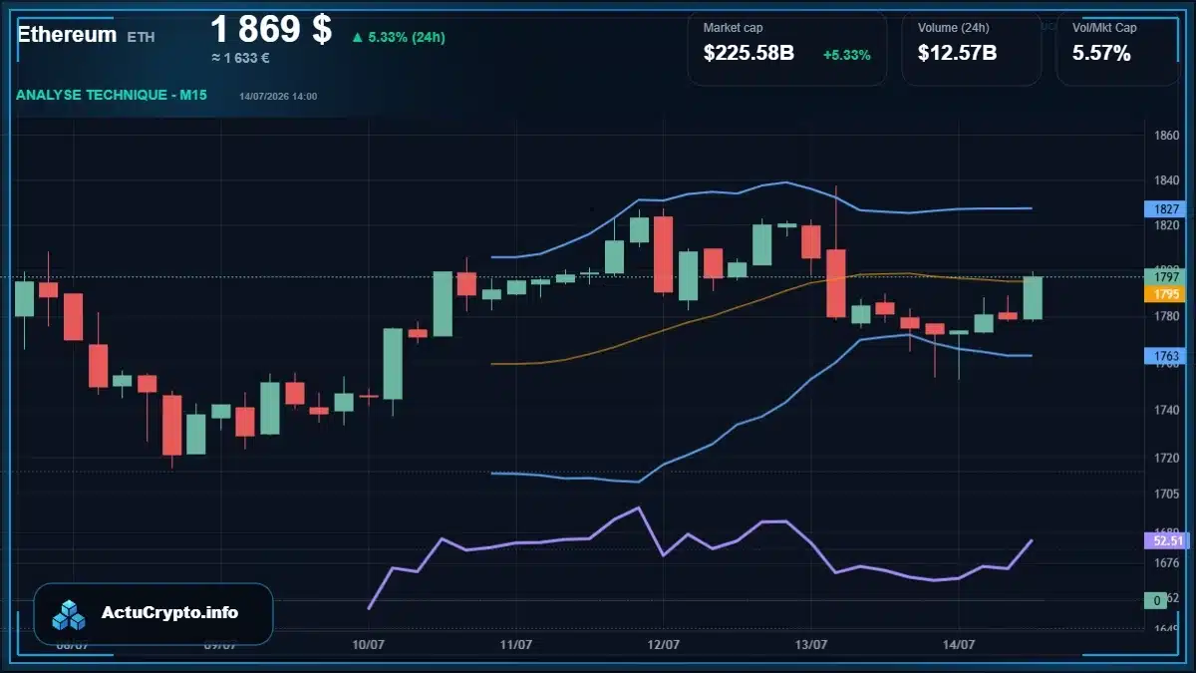
Task: Open the Volume (24h) $12.57B card
Action: [x=971, y=48]
